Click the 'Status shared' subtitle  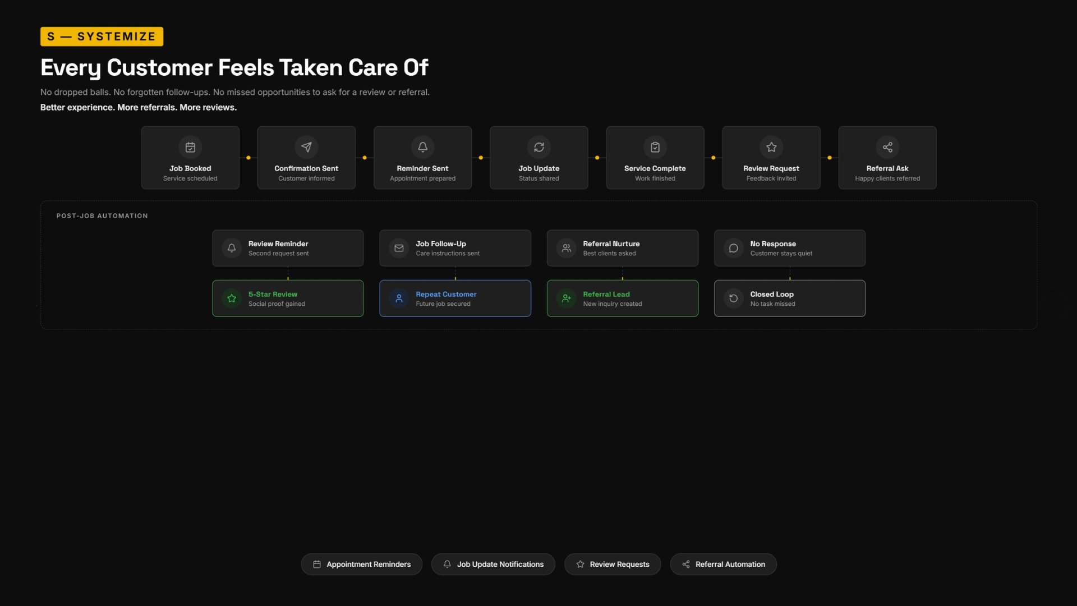pos(538,178)
